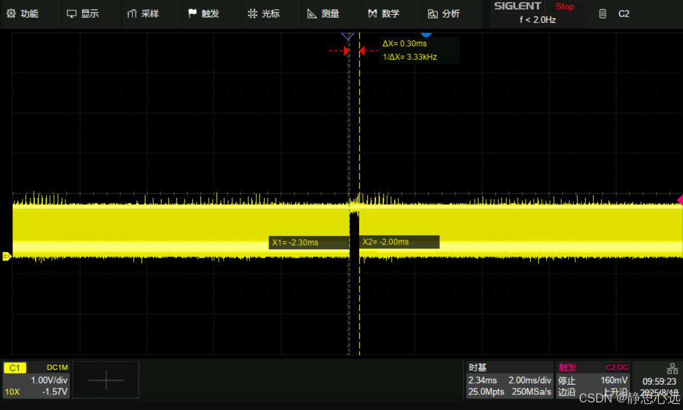Click the purple trigger-point triangle marker at the top of the grid
The width and height of the screenshot is (683, 410).
point(348,36)
